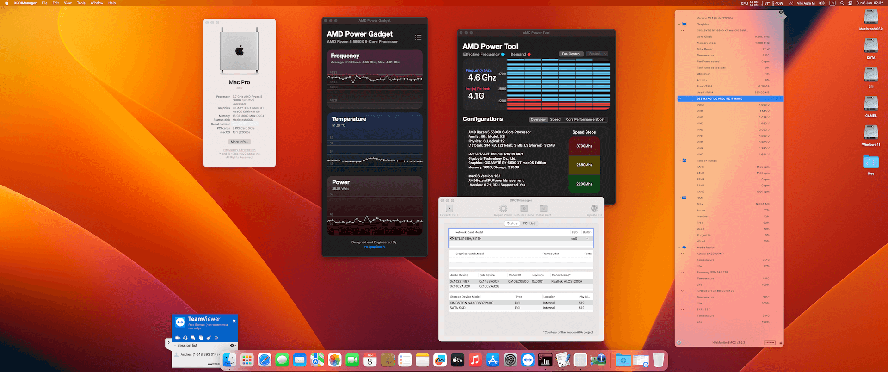Select 2880Mhz yellow speed step
This screenshot has width=888, height=372.
point(584,165)
